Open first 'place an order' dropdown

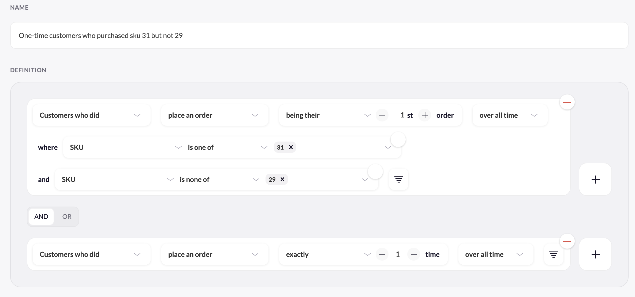[x=215, y=115]
